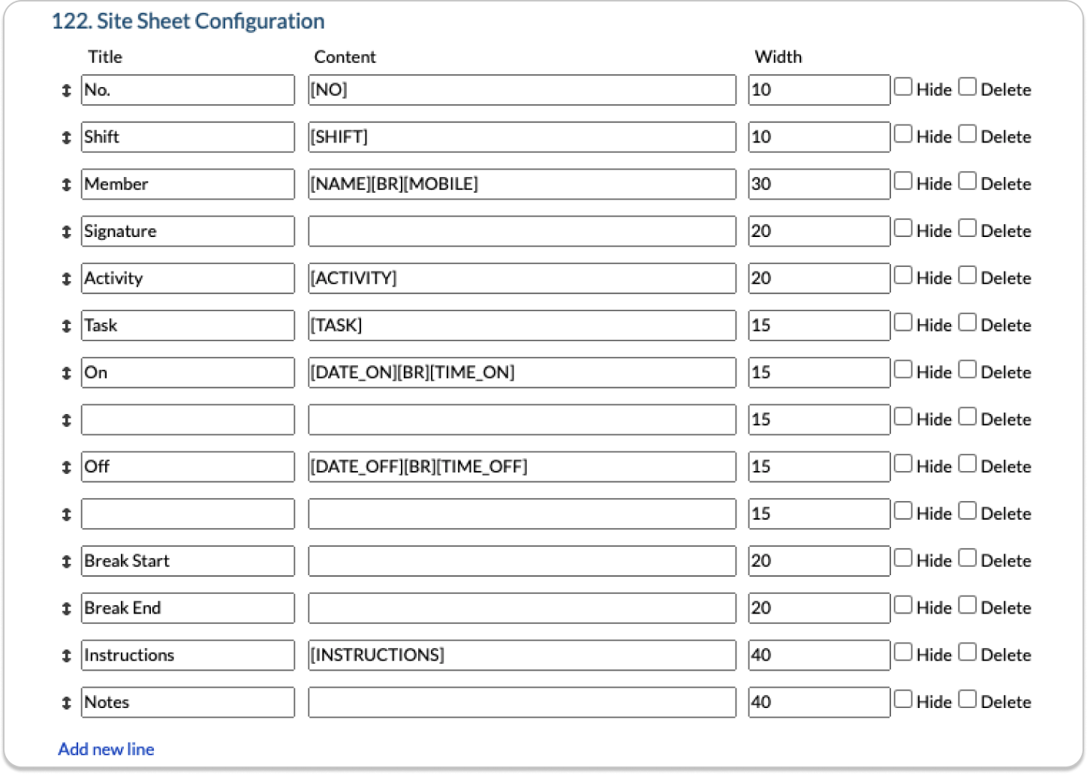Click the Content field containing [ACTIVITY]

coord(522,278)
